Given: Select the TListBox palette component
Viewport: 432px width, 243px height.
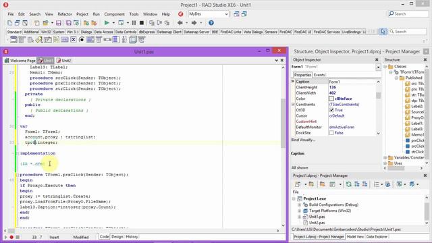Looking at the screenshot, I should point(90,40).
